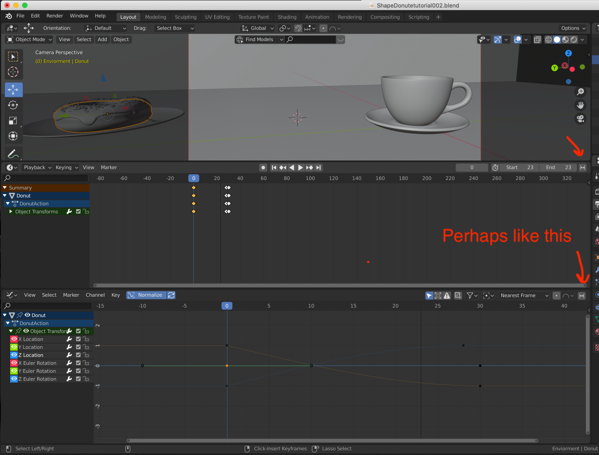Switch to the Modeling workspace tab
The width and height of the screenshot is (599, 455).
(x=156, y=17)
